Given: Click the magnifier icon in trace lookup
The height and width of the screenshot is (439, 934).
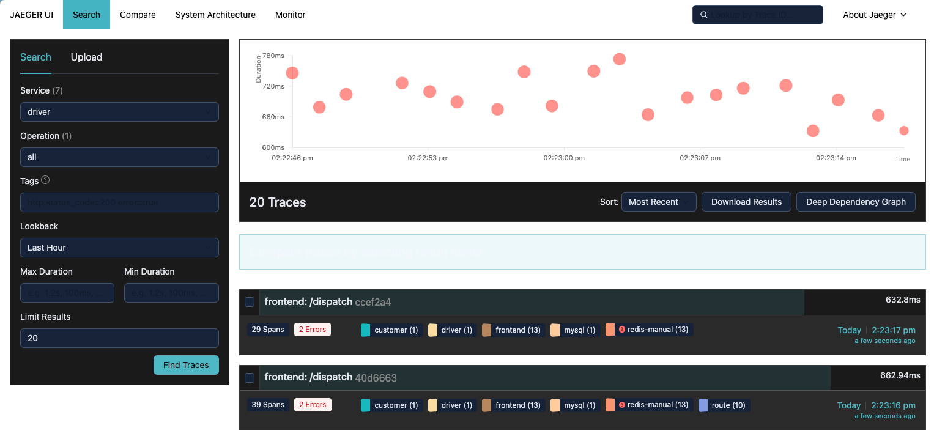Looking at the screenshot, I should coord(704,15).
